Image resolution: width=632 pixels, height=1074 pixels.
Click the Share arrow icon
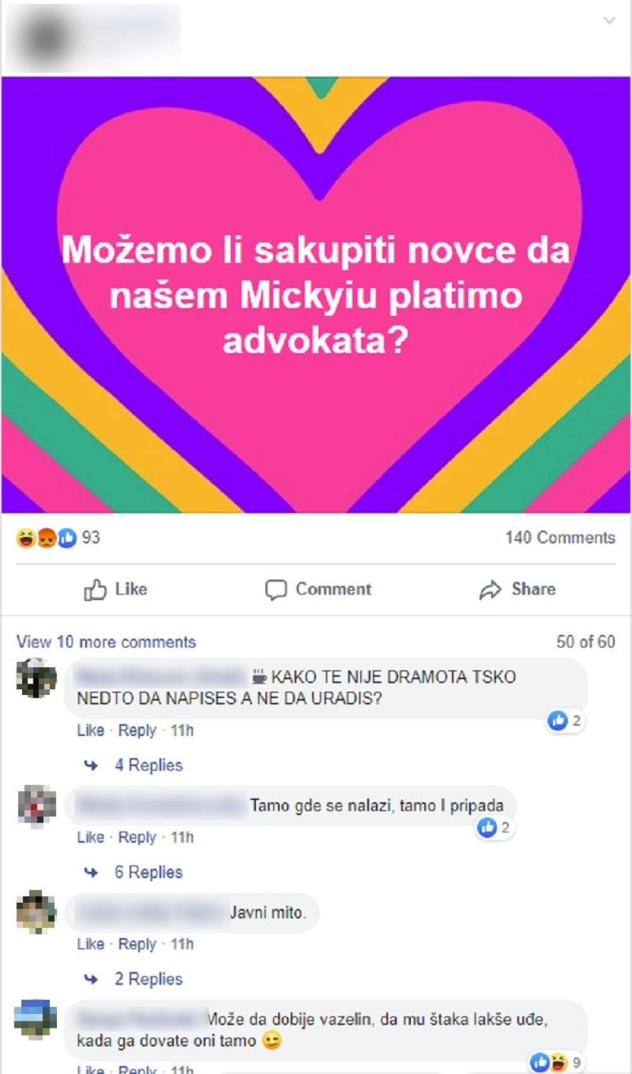(490, 590)
